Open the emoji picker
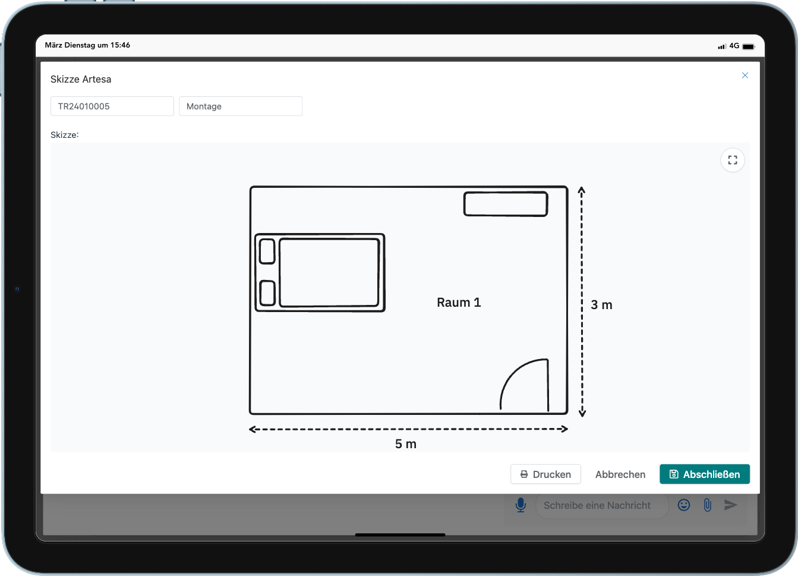This screenshot has width=798, height=576. tap(684, 505)
